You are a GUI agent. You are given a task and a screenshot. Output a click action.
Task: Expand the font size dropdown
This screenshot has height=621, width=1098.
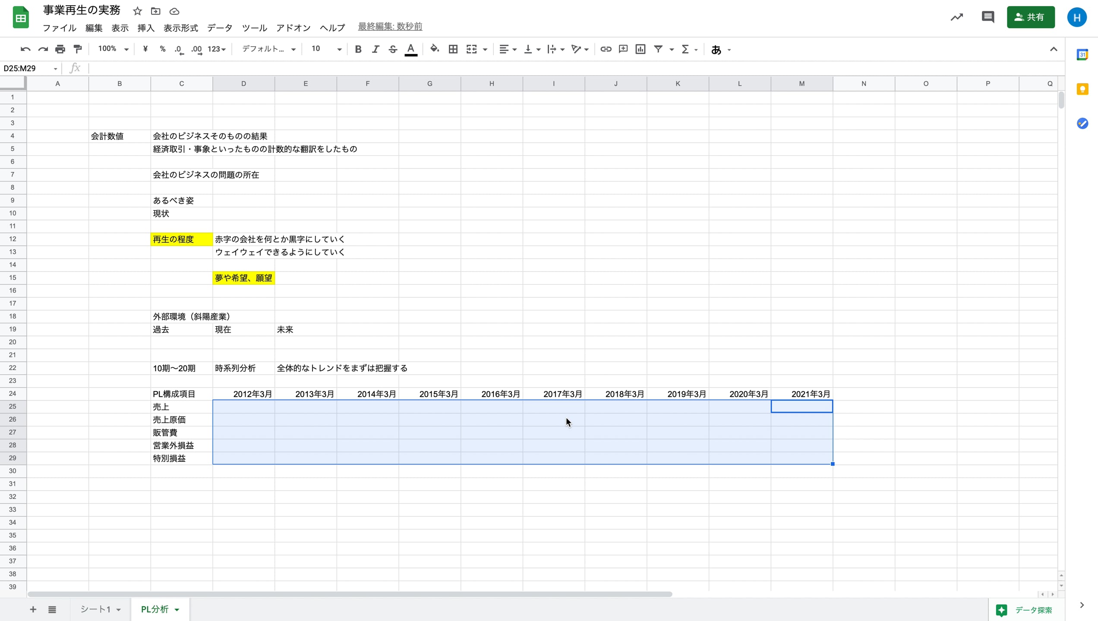point(339,49)
